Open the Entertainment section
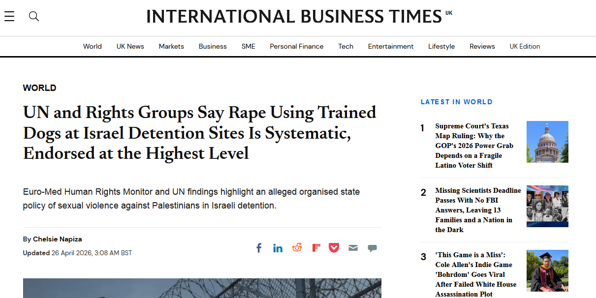596x298 pixels. 391,46
